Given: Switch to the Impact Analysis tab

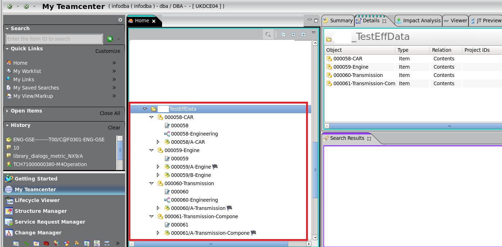Looking at the screenshot, I should [x=418, y=20].
